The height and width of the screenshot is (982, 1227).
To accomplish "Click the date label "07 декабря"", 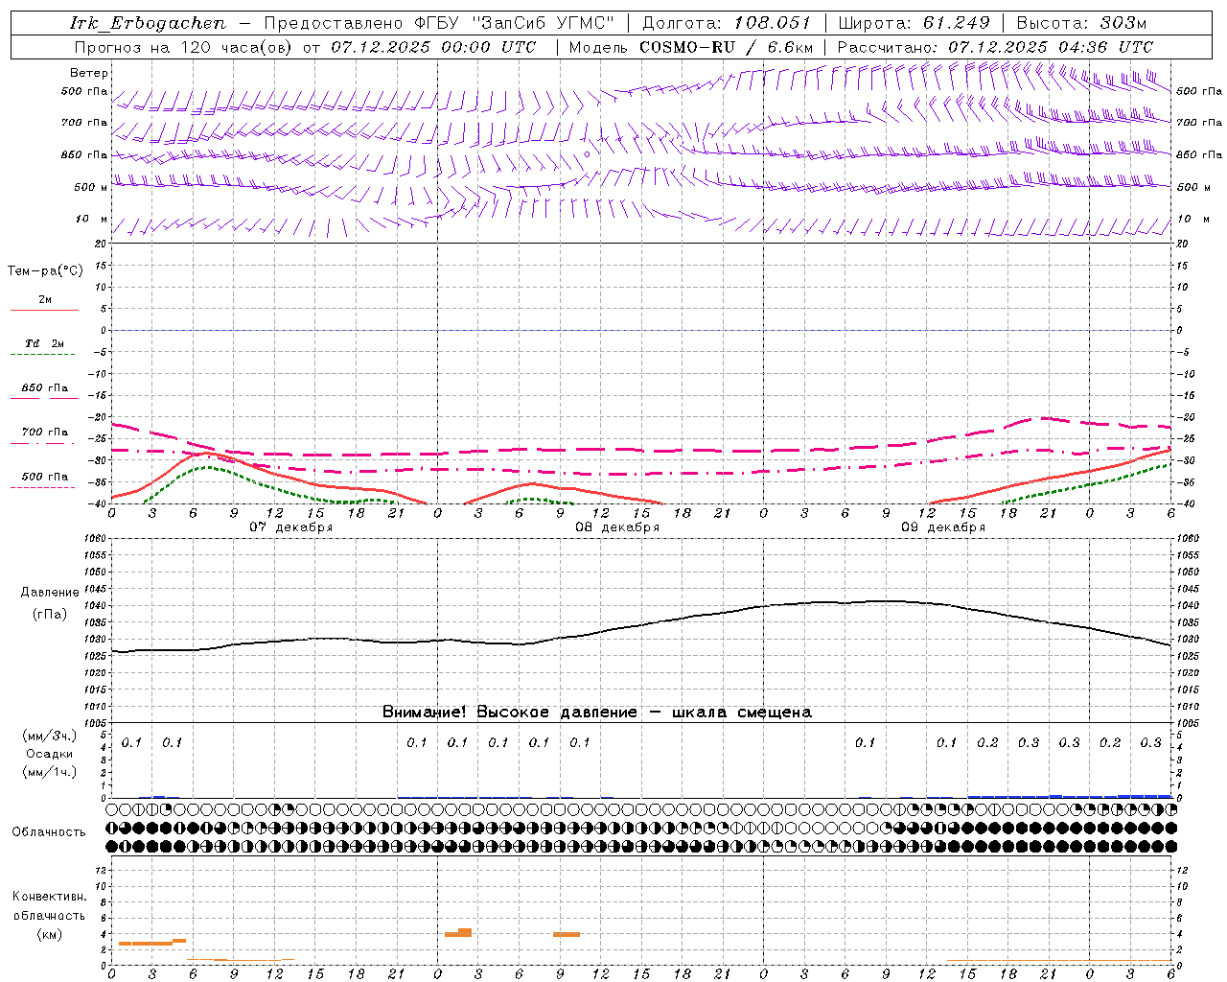I will click(291, 527).
